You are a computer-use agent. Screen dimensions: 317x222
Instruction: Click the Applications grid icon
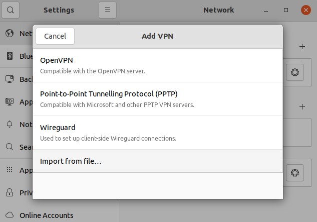coord(10,170)
